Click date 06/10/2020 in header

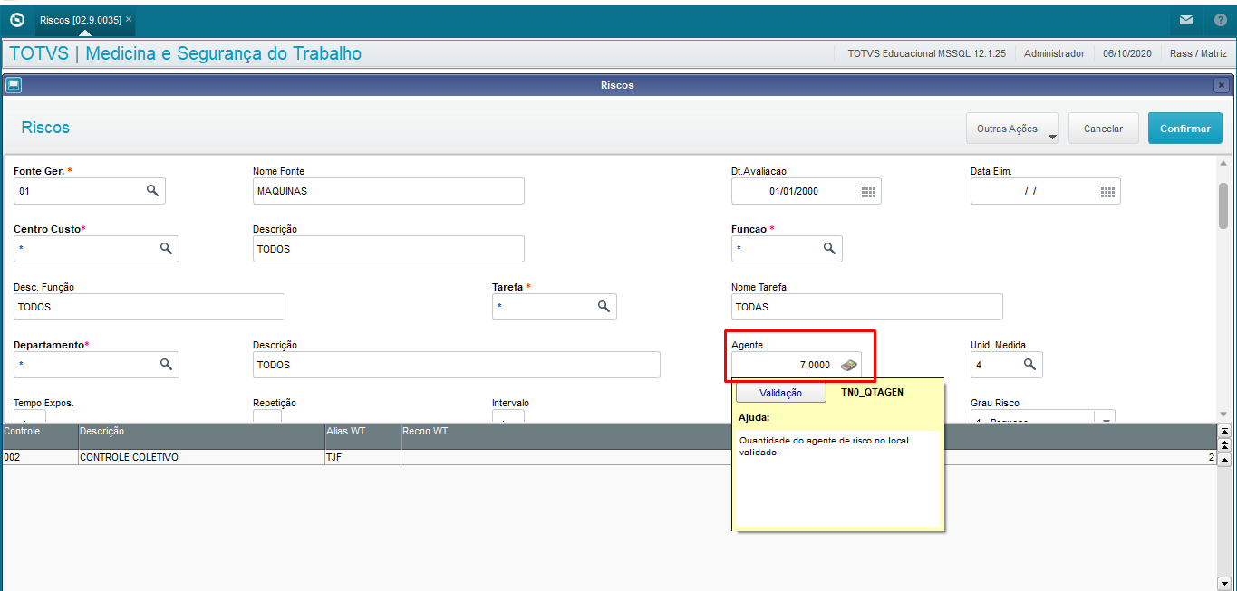(x=1126, y=53)
